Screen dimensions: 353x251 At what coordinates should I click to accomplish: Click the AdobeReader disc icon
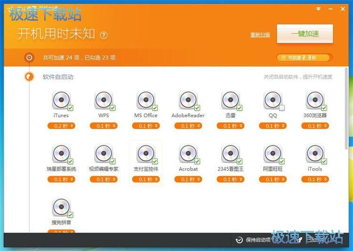pyautogui.click(x=188, y=100)
